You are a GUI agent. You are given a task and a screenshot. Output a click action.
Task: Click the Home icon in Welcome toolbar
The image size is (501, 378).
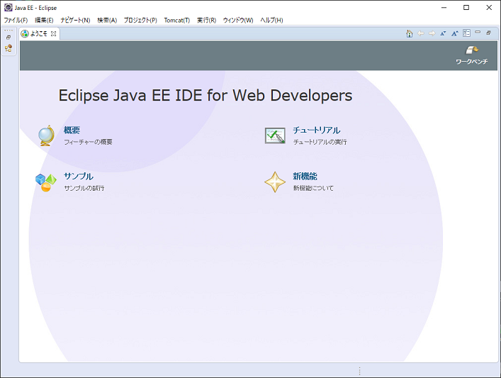tap(410, 33)
